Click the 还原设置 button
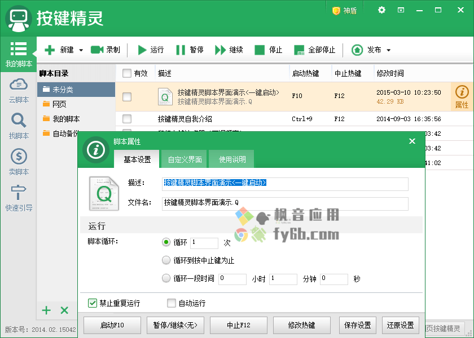 pos(401,326)
